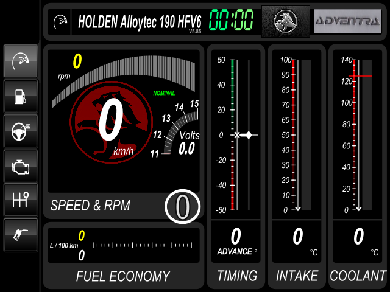Open the fuel nozzle sidebar page
Screen dimensions: 390x292
click(x=21, y=235)
